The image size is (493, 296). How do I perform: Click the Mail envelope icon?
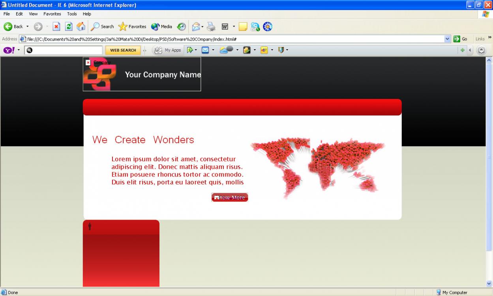(196, 26)
